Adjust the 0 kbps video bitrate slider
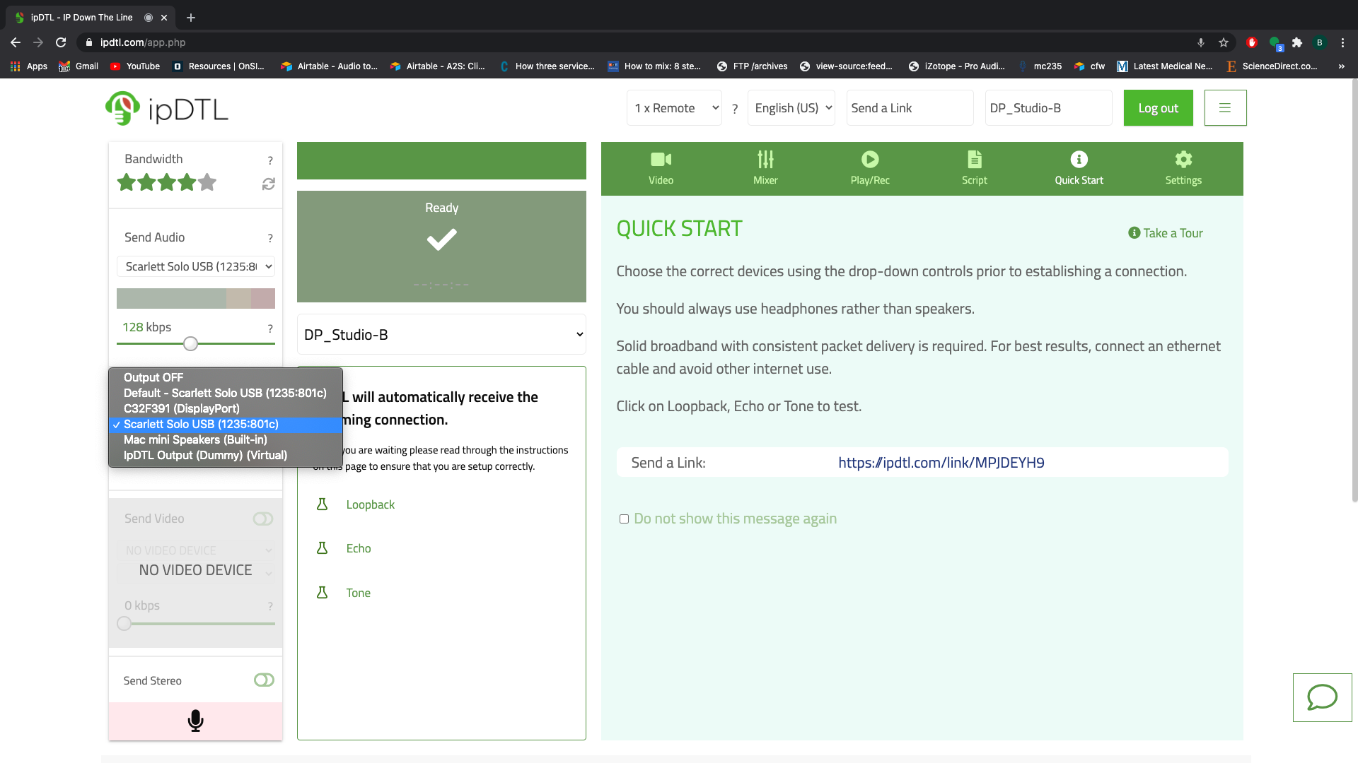Image resolution: width=1358 pixels, height=763 pixels. tap(124, 624)
